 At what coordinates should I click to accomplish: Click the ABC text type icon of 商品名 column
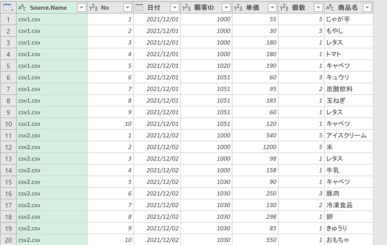[x=330, y=8]
